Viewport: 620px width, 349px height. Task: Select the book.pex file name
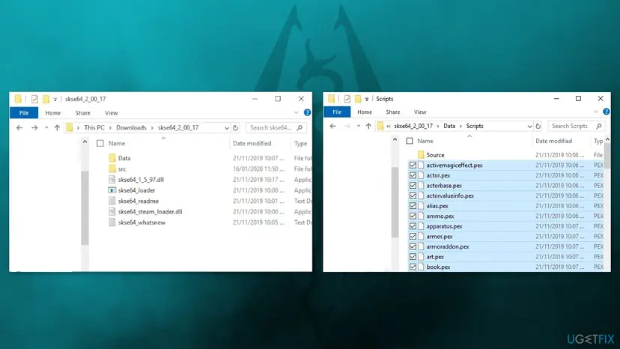pyautogui.click(x=438, y=267)
